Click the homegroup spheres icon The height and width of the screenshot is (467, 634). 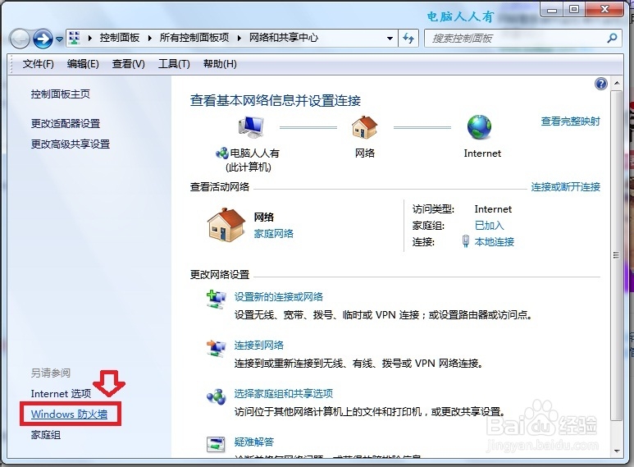click(217, 396)
